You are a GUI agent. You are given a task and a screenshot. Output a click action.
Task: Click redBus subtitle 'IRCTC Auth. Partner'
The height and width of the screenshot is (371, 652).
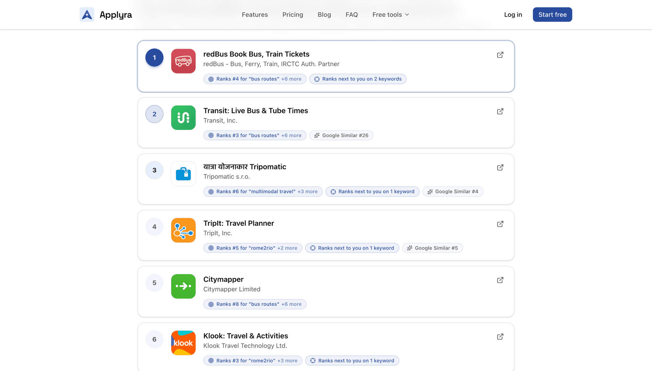310,64
